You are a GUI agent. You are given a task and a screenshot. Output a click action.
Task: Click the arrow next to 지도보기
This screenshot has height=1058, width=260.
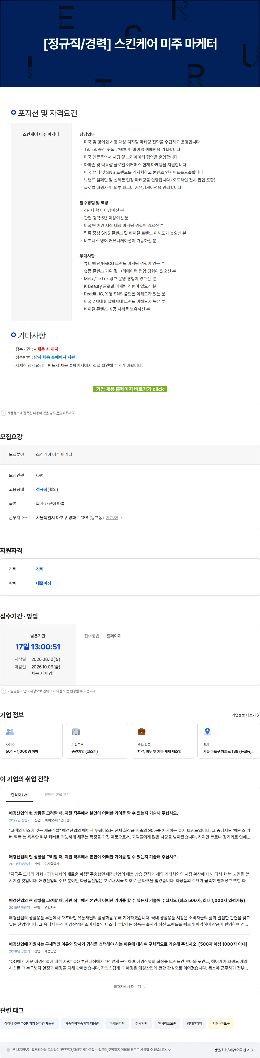(121, 518)
